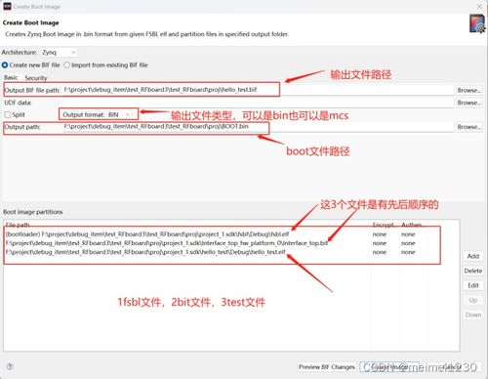Click the Authen column header
The image size is (488, 379).
(412, 225)
